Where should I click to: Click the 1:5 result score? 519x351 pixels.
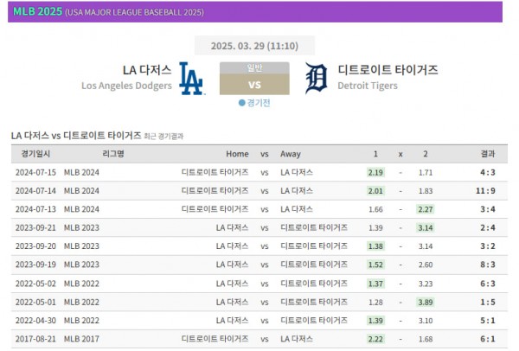tap(488, 302)
